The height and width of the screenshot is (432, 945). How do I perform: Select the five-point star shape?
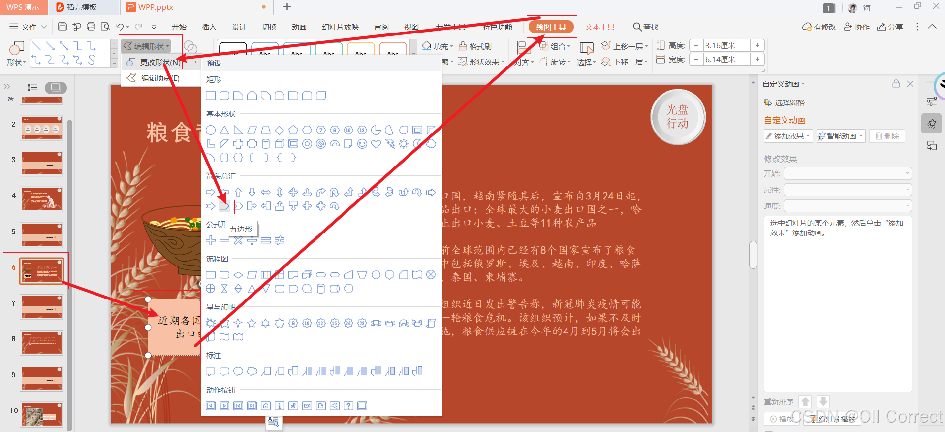(x=252, y=323)
